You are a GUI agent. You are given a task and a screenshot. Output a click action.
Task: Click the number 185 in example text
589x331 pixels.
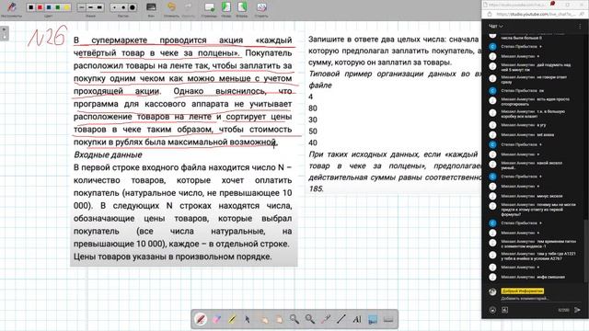pyautogui.click(x=316, y=188)
